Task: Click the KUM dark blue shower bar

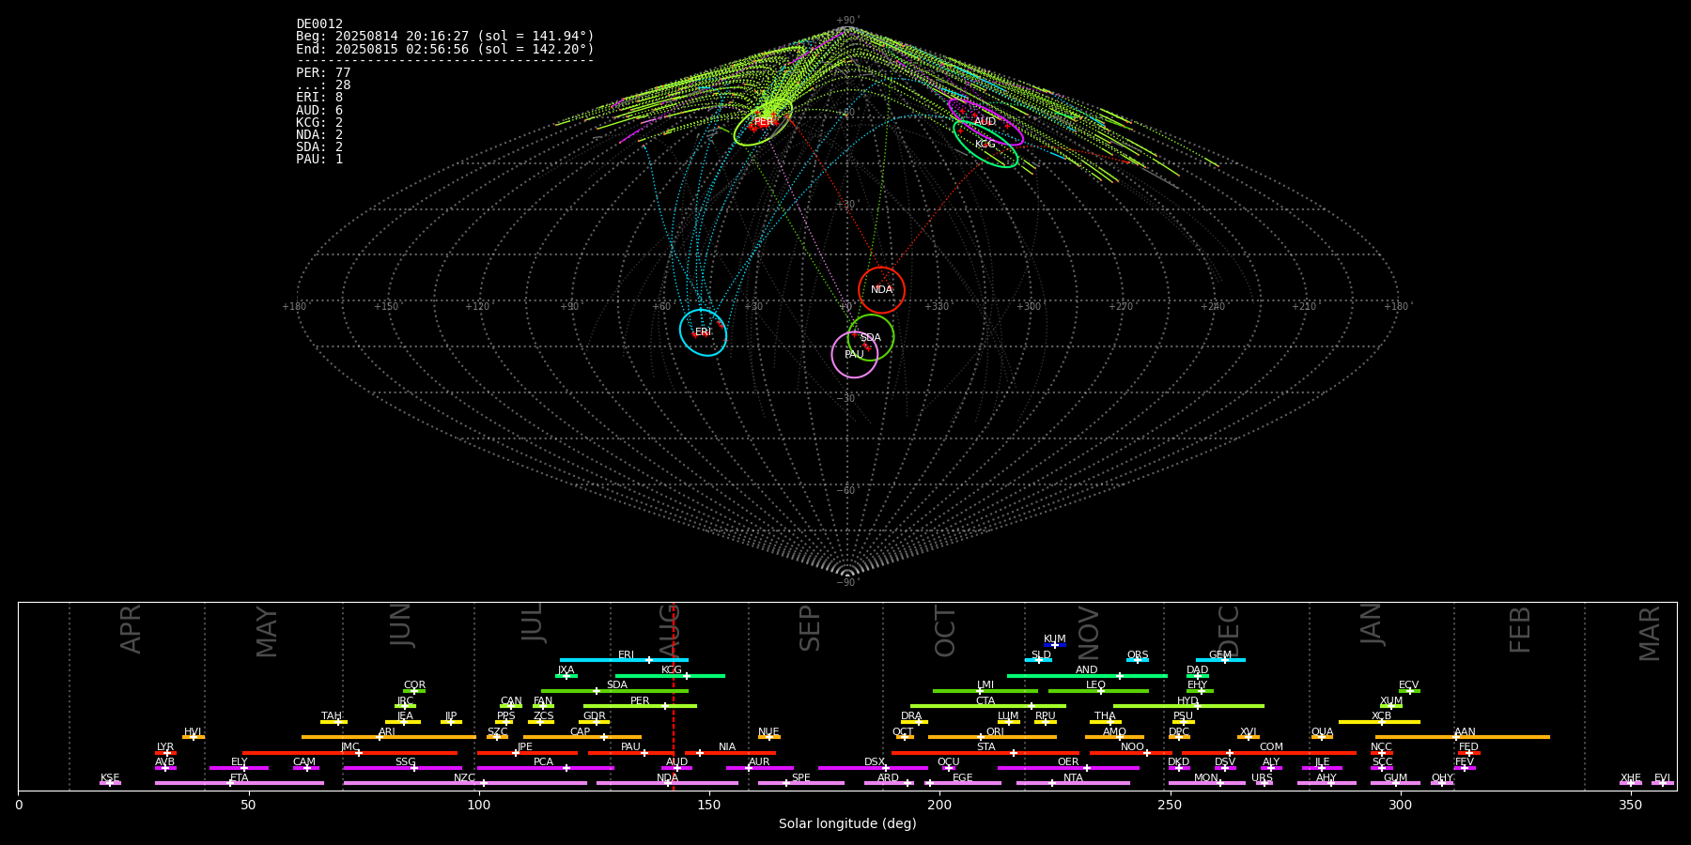Action: pos(1055,645)
